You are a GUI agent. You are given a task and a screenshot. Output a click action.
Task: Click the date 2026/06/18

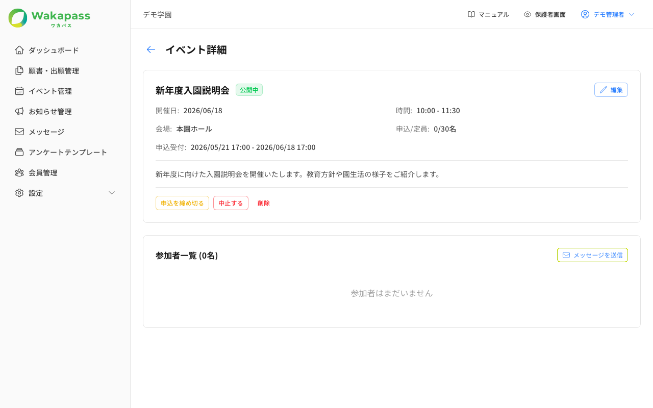203,111
